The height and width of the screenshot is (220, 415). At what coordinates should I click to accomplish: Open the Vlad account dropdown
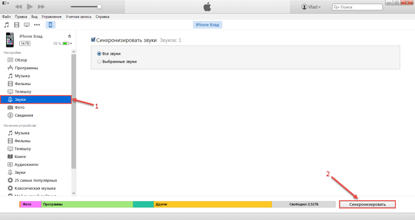[311, 7]
